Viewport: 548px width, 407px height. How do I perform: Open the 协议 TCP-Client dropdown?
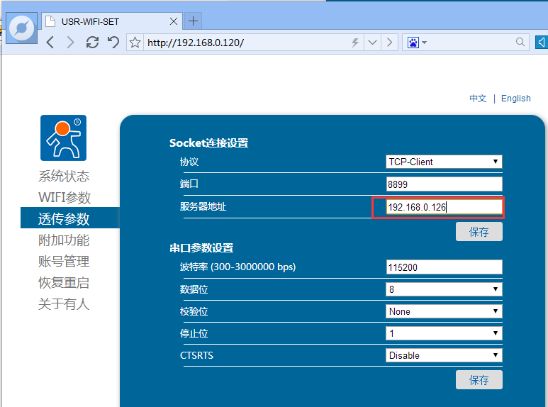(444, 162)
